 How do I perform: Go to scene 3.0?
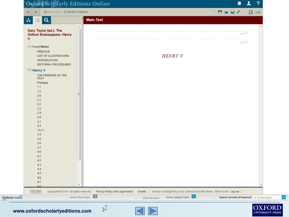tap(39, 117)
